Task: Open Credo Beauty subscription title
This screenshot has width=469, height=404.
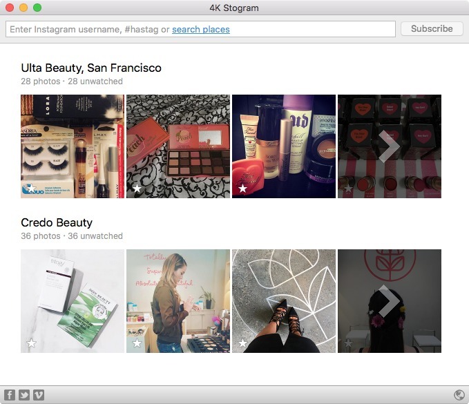Action: point(57,222)
